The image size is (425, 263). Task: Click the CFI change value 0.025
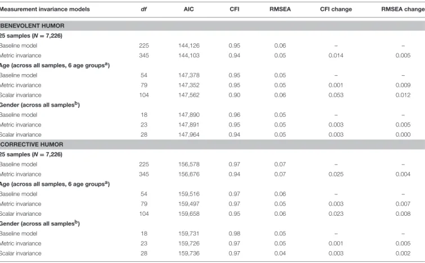tap(336, 174)
